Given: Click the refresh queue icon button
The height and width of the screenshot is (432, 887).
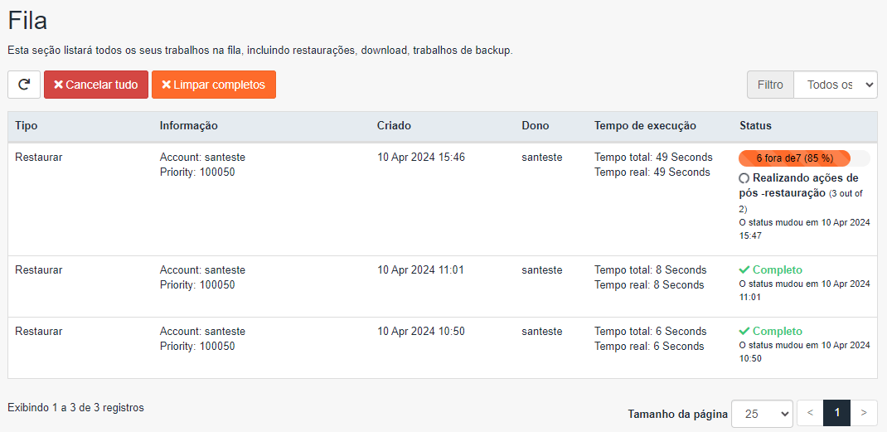Looking at the screenshot, I should (24, 85).
